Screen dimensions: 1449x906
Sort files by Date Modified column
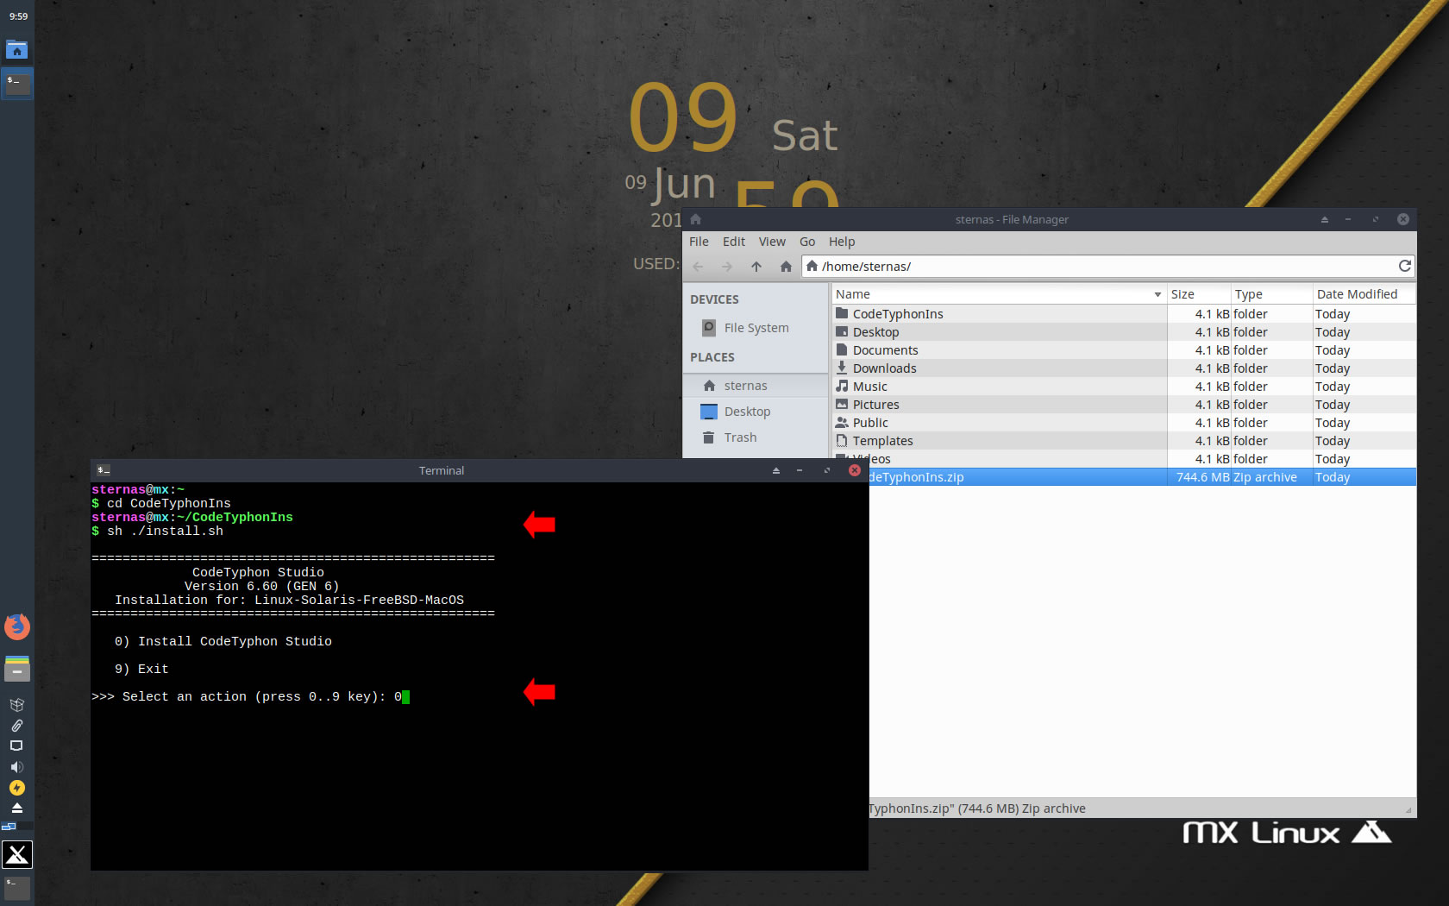1364,294
